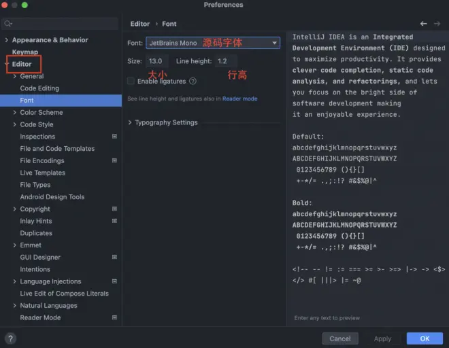This screenshot has width=449, height=348.
Task: Click the search magnifier icon in settings
Action: 8,24
